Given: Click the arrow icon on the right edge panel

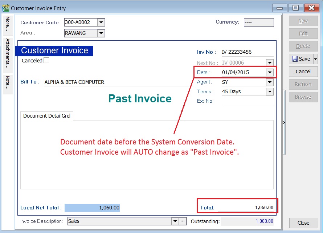Looking at the screenshot, I should point(284,122).
